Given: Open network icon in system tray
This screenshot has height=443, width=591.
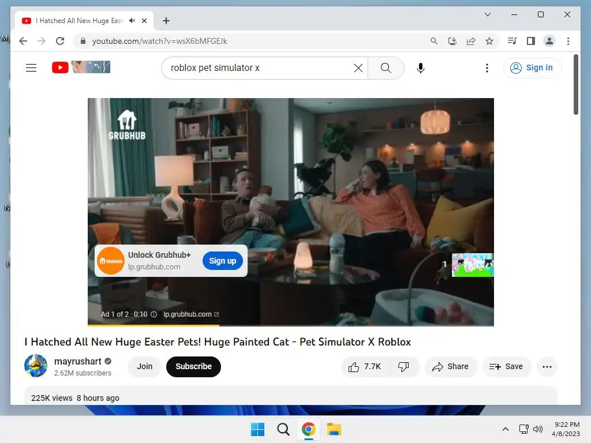Looking at the screenshot, I should pyautogui.click(x=523, y=429).
